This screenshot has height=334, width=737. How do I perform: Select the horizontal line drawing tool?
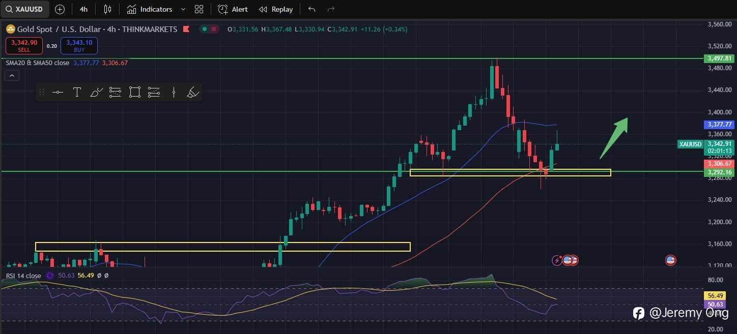click(58, 92)
